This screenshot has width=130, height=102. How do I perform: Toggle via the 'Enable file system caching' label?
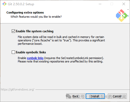[x=35, y=31]
